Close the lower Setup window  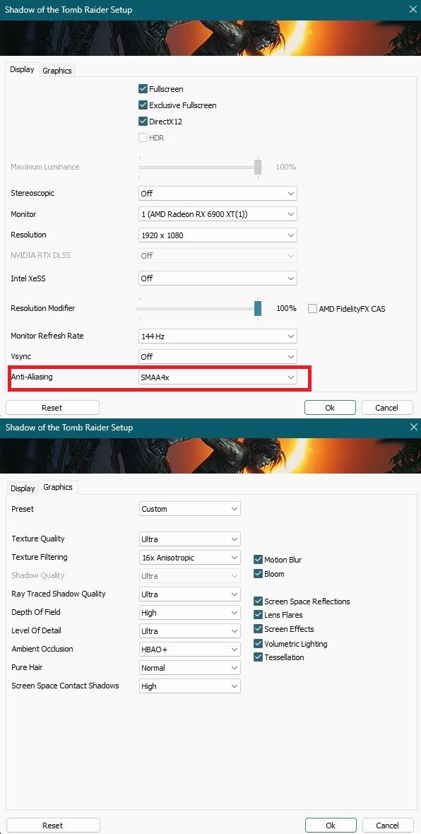[x=413, y=427]
